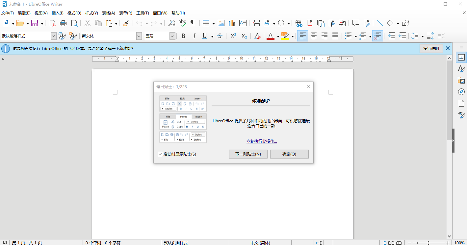The height and width of the screenshot is (245, 467).
Task: Open paragraph style dropdown 默认段落样式
Action: (53, 36)
